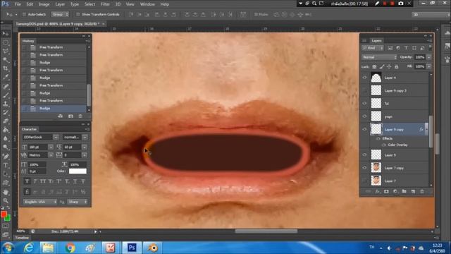Image resolution: width=451 pixels, height=254 pixels.
Task: Select the Crop tool
Action: (6, 68)
